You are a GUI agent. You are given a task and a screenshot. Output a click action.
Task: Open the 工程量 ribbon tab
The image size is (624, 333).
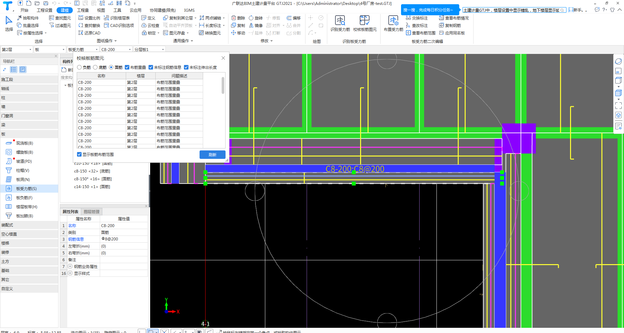(83, 10)
